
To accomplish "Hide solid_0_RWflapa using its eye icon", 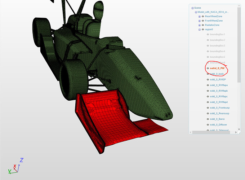I will 208,85.
